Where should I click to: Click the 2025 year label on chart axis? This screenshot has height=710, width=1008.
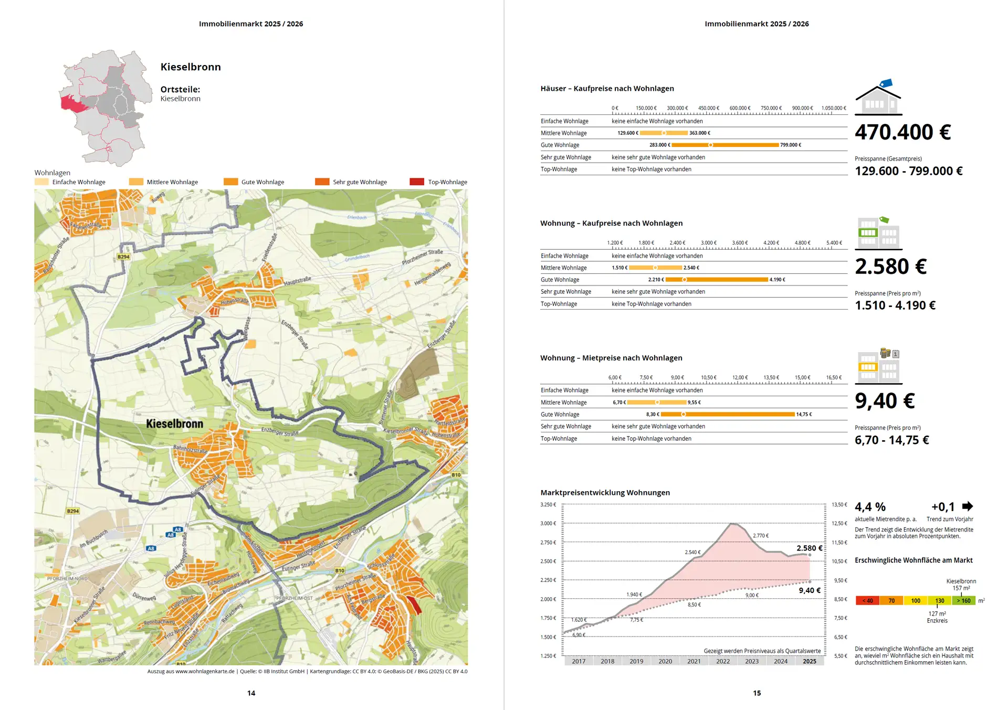(x=809, y=661)
